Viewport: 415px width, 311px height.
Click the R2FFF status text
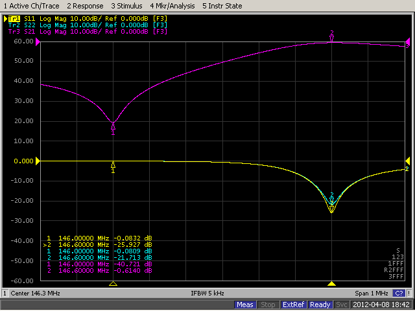point(394,270)
